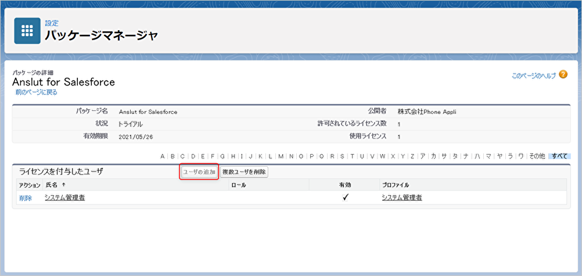Select the その他 filter
Viewport: 582px width, 276px height.
click(x=537, y=156)
